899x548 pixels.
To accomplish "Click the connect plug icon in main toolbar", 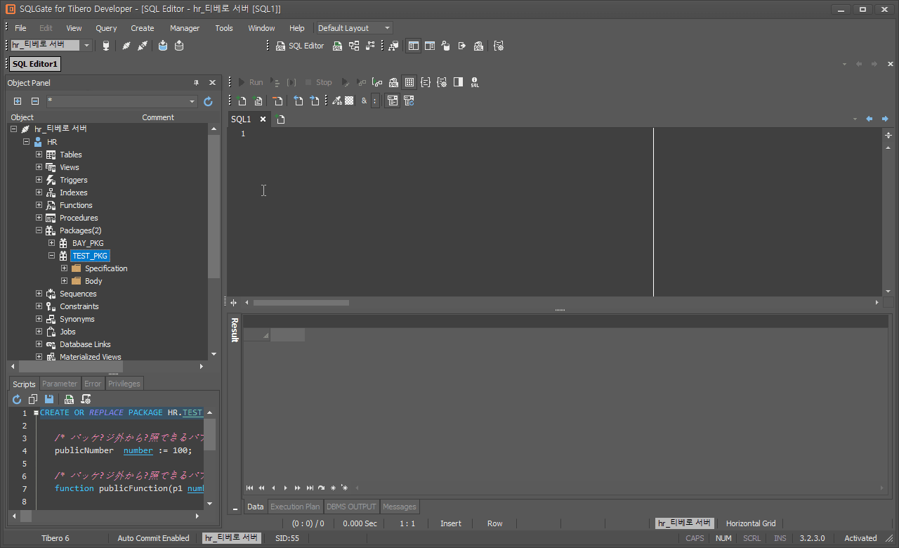I will click(126, 46).
